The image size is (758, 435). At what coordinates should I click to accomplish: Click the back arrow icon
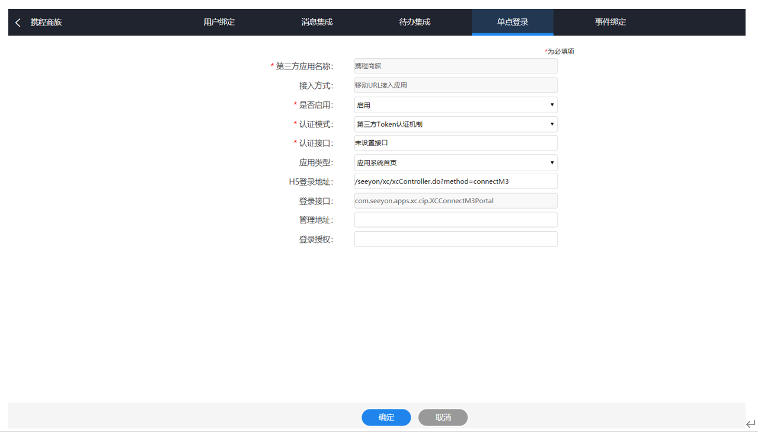[x=18, y=23]
